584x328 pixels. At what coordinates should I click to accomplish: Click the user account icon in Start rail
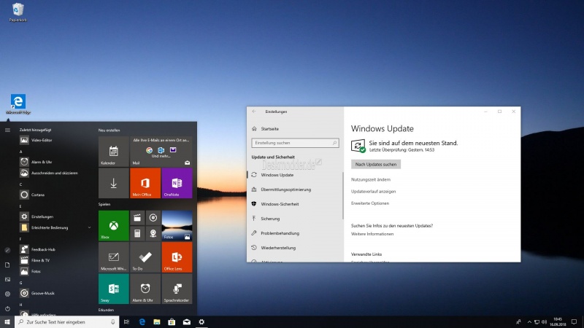[7, 250]
